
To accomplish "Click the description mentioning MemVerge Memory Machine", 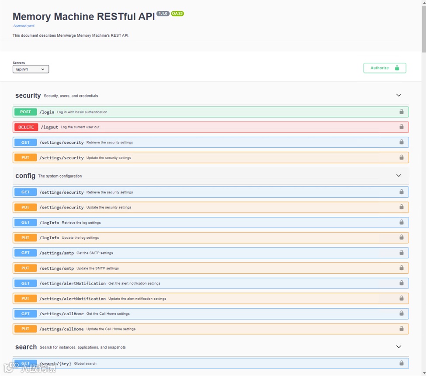I will pyautogui.click(x=71, y=35).
